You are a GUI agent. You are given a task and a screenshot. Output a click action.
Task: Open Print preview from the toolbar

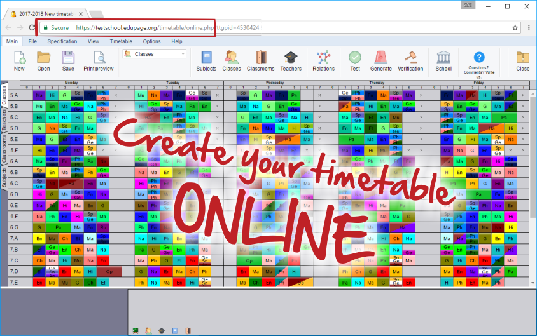[x=98, y=58]
